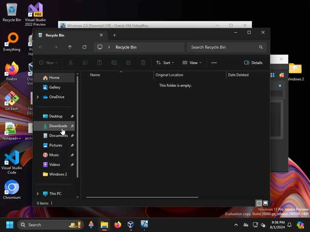Viewport: 310px width, 232px height.
Task: Open the Recycle Bin desktop icon
Action: tap(12, 12)
